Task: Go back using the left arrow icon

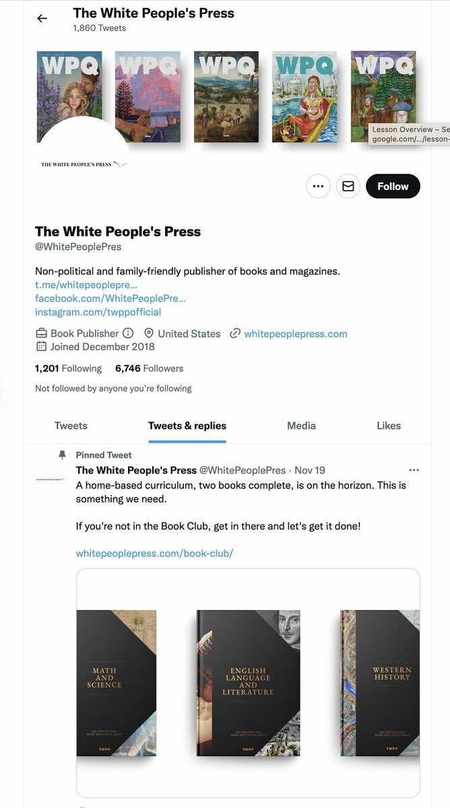Action: [x=42, y=18]
